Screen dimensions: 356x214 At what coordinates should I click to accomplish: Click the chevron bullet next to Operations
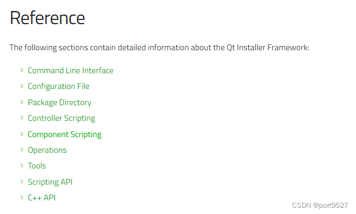point(22,150)
